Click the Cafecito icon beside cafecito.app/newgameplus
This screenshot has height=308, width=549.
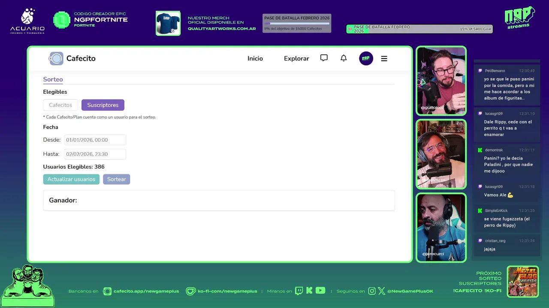pos(107,291)
